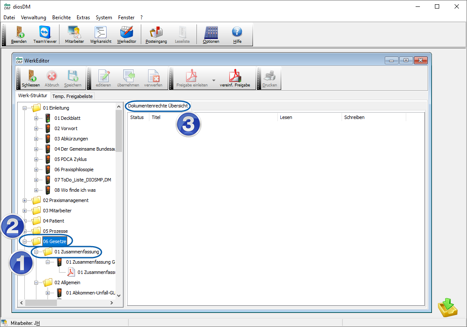
Task: Click the Hilfe help icon
Action: pyautogui.click(x=237, y=34)
